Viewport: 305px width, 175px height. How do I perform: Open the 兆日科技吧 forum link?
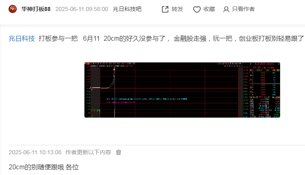pyautogui.click(x=127, y=9)
